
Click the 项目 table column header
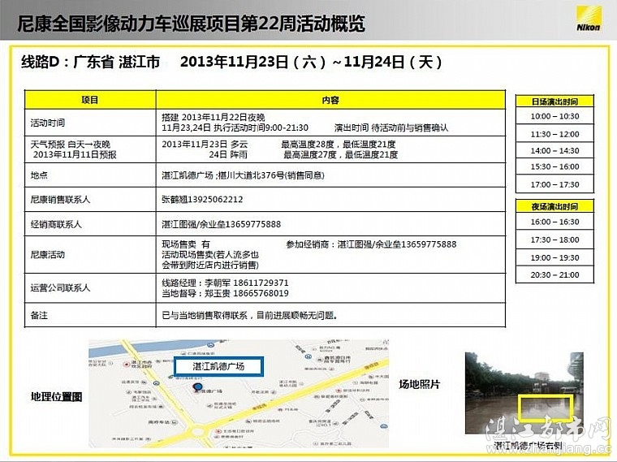(x=90, y=100)
